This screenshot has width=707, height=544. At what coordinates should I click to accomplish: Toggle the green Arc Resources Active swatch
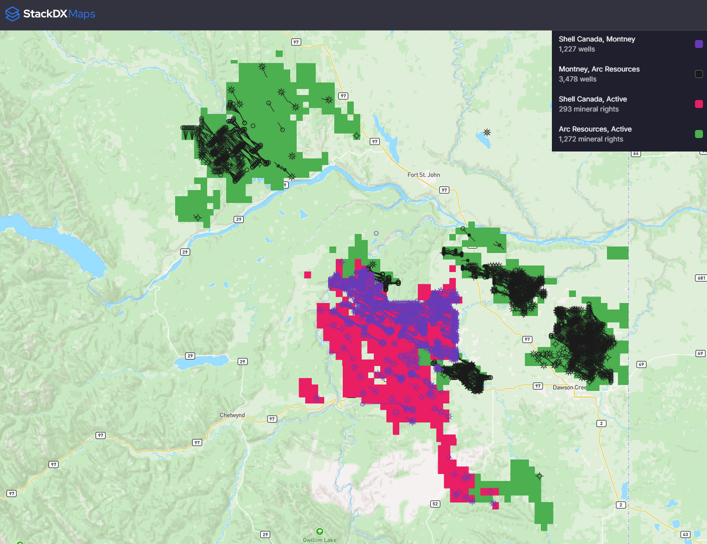tap(699, 134)
